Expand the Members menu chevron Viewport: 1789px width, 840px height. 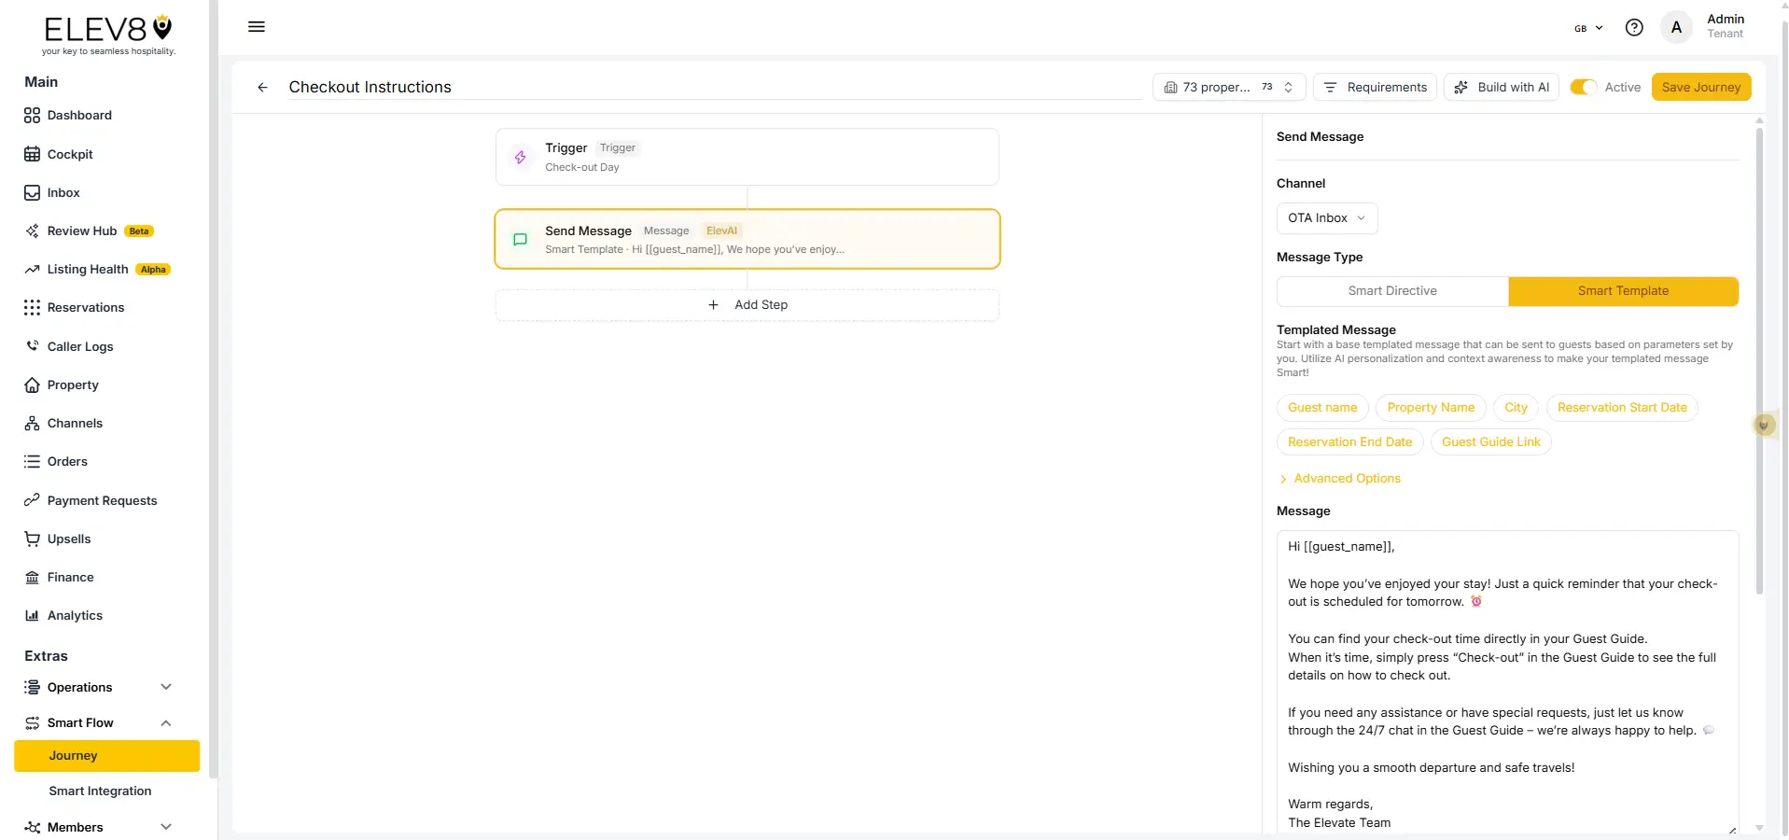click(166, 827)
